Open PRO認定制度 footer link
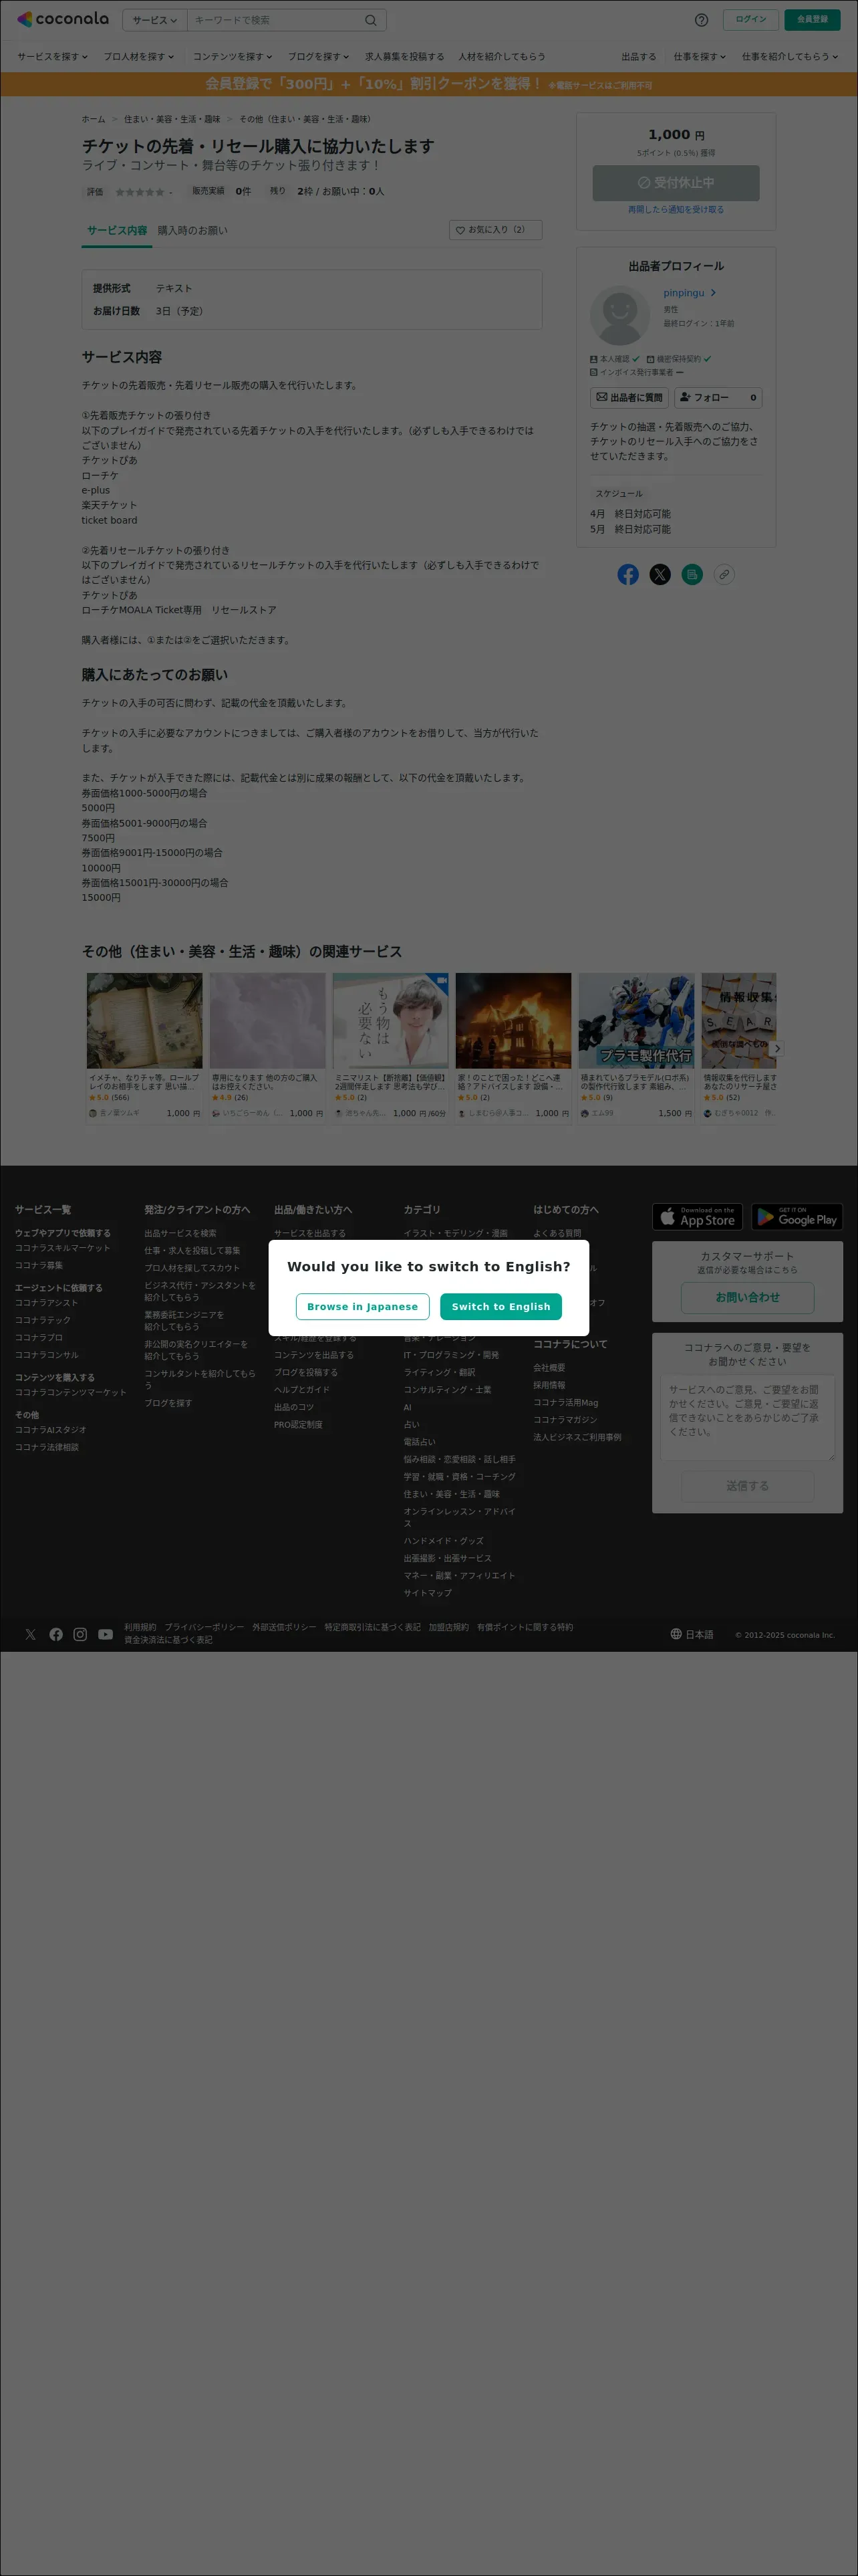This screenshot has height=2576, width=858. click(299, 1424)
